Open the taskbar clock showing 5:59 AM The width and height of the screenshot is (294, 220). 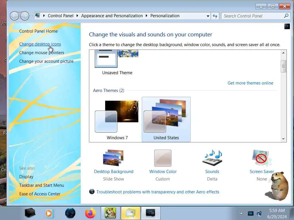coord(277,213)
